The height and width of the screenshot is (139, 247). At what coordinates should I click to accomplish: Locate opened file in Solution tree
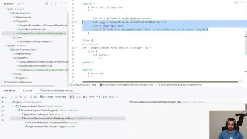[47, 3]
